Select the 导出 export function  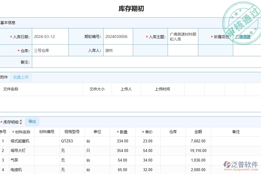click(x=32, y=122)
